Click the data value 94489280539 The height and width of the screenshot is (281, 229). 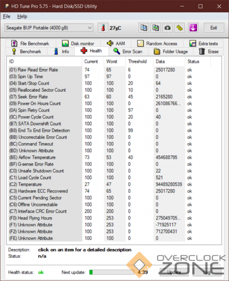(169, 184)
